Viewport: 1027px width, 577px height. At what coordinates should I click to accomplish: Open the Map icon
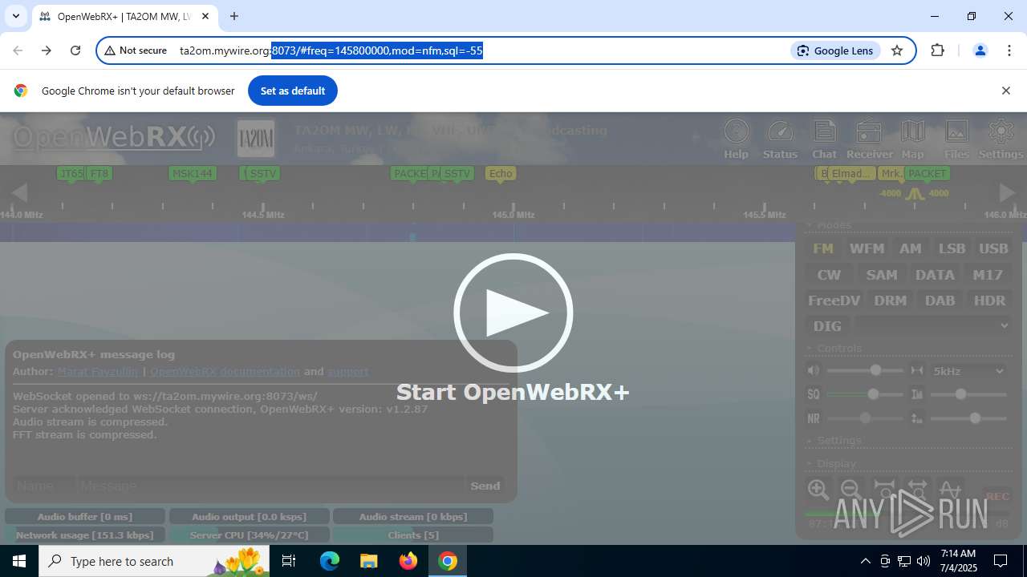coord(912,139)
